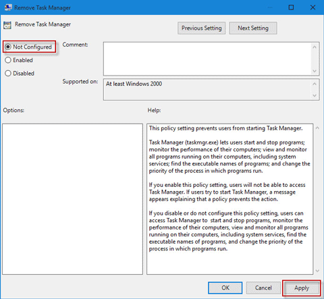Viewport: 324px width, 299px height.
Task: Click the help text 'This policy setting prevents users'
Action: pyautogui.click(x=190, y=128)
